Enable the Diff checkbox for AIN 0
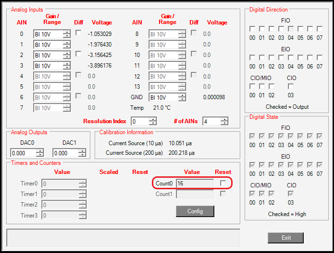Viewport: 334px width, 253px height. click(78, 33)
